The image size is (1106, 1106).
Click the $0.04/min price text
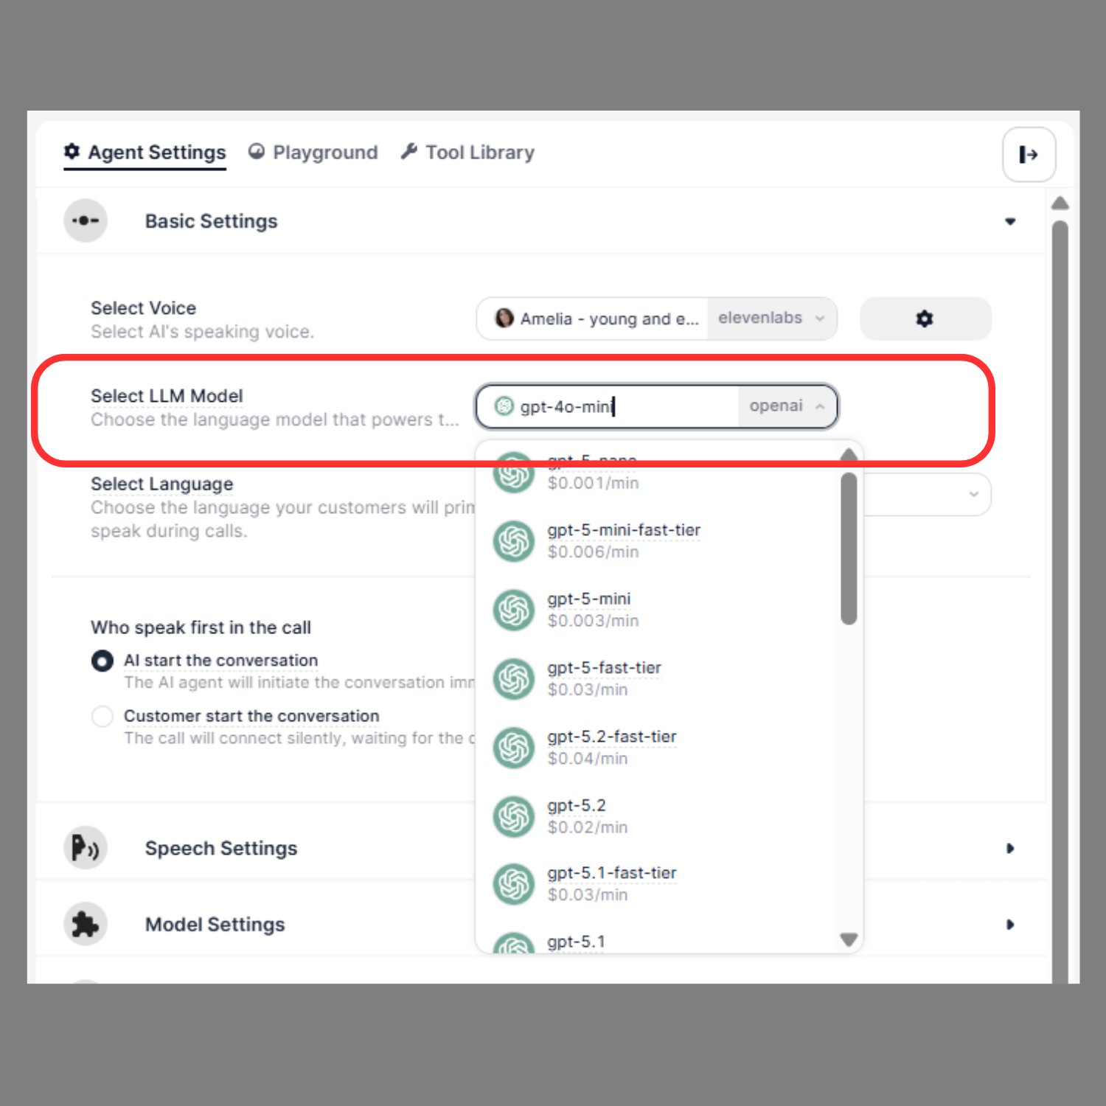[587, 759]
